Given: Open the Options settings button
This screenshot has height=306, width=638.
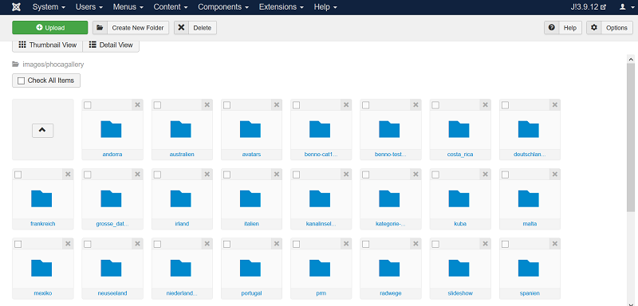Looking at the screenshot, I should point(609,28).
